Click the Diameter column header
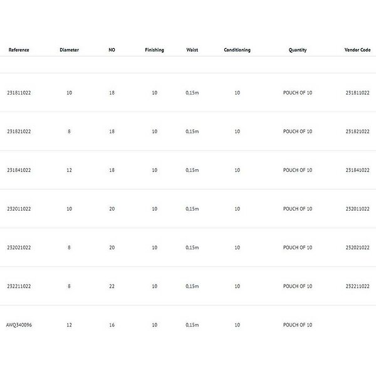 69,50
